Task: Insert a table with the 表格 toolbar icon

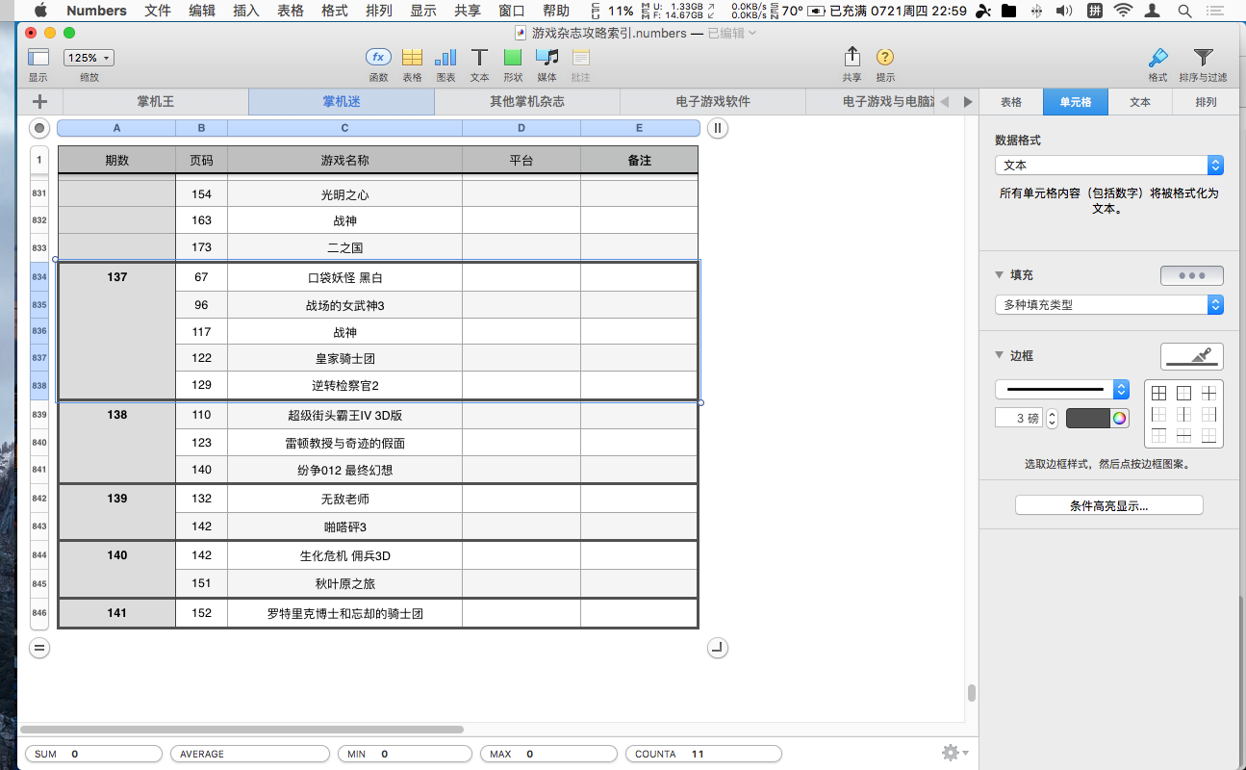Action: click(x=412, y=57)
